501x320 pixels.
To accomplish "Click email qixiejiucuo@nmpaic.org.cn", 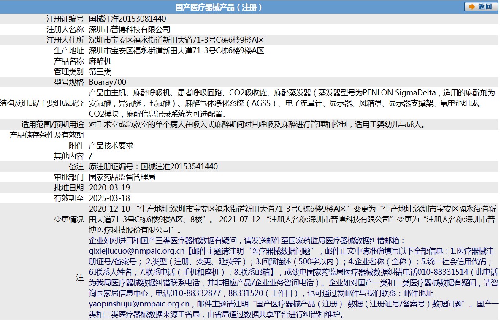I will [137, 251].
